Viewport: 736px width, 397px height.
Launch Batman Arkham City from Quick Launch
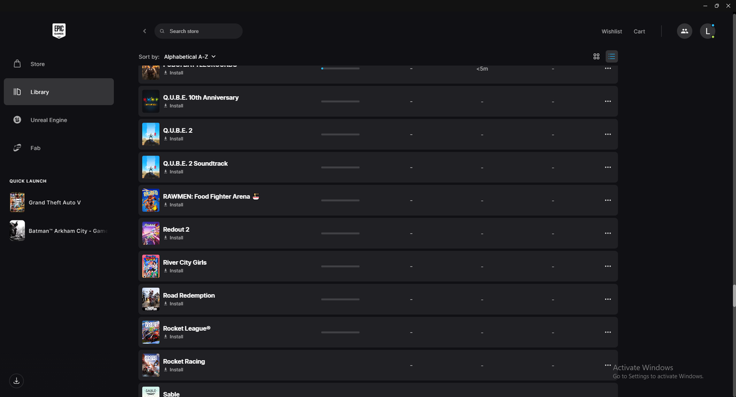[x=59, y=231]
